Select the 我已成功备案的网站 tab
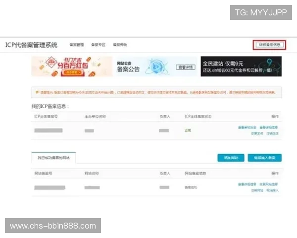Screen dimensions: 297x238 coord(53,158)
